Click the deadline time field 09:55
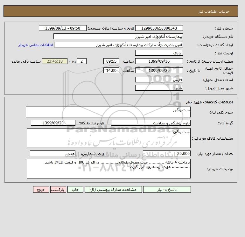 pos(111,61)
